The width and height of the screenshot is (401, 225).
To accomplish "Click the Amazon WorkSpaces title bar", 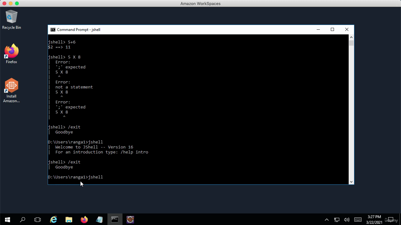I will pos(200,3).
